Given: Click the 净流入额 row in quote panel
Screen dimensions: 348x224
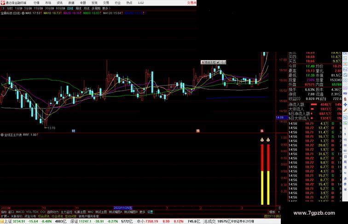Looking at the screenshot, I should pos(315,104).
